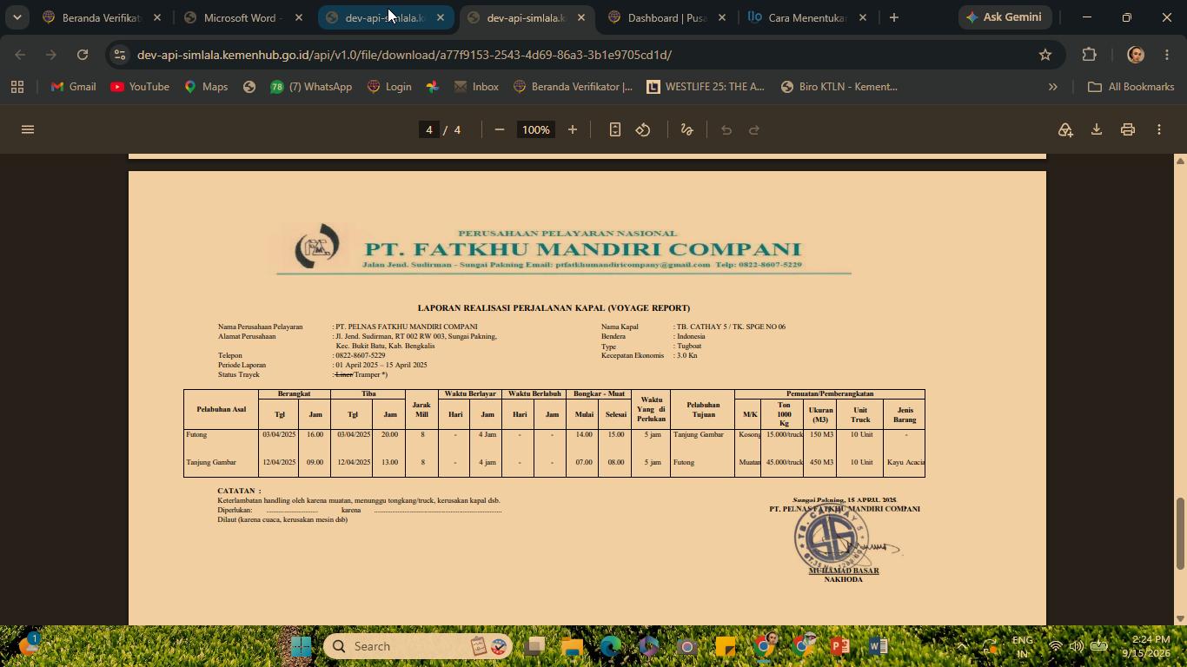The image size is (1187, 667).
Task: Zoom in the PDF with plus button
Action: [x=573, y=129]
